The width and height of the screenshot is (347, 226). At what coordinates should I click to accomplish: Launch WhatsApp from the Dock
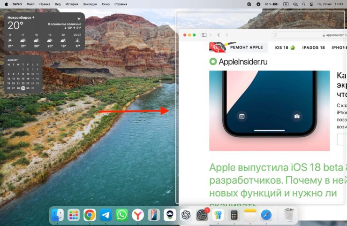coord(122,215)
